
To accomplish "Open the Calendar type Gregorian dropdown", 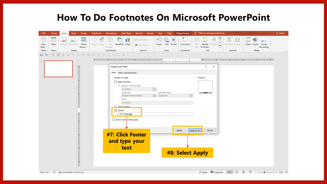I will 191,96.
